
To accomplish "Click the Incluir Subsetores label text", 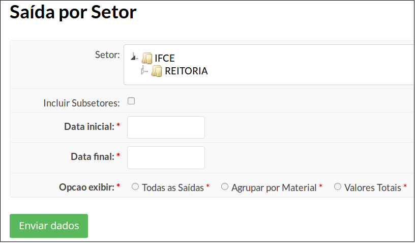I will click(81, 103).
